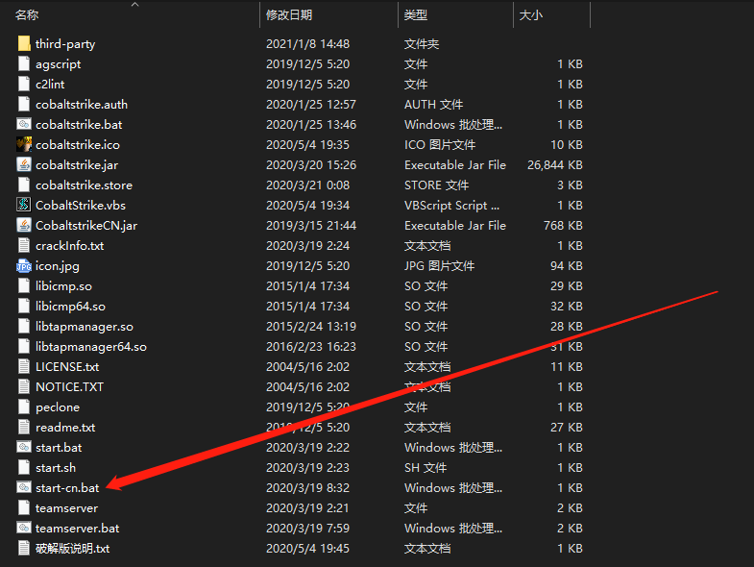Select the cobaltstrike.auth file icon
Viewport: 754px width, 567px height.
point(24,105)
